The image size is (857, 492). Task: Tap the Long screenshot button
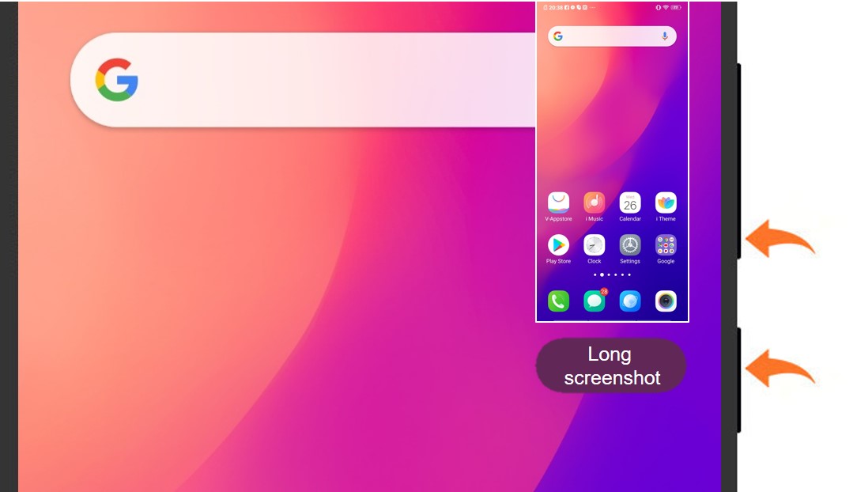[611, 365]
